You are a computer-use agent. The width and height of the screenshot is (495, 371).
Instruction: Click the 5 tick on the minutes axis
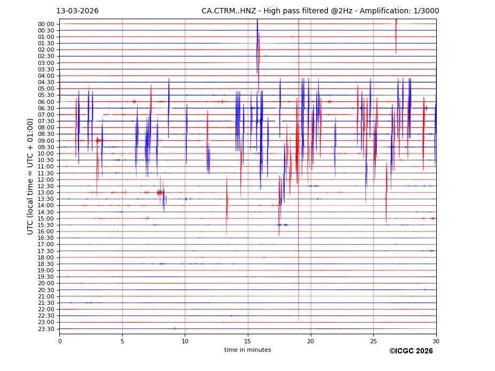pos(122,341)
